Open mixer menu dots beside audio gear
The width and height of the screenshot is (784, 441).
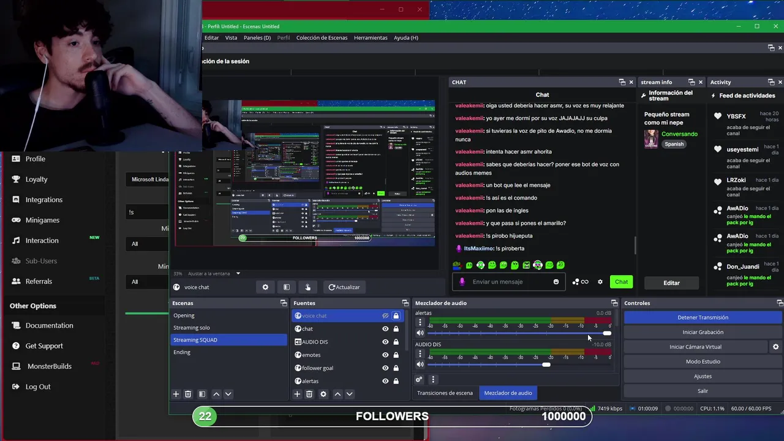point(432,380)
